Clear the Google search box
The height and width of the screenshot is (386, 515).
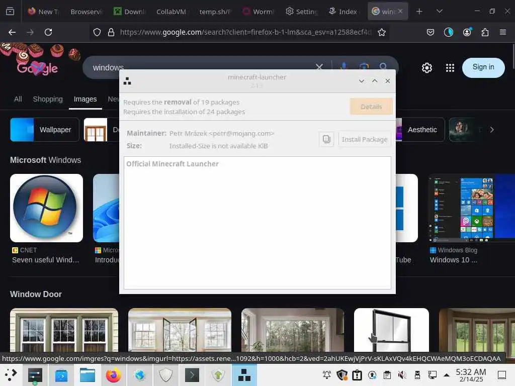click(319, 67)
